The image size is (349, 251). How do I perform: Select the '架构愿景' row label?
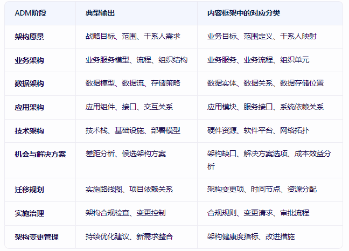[30, 37]
